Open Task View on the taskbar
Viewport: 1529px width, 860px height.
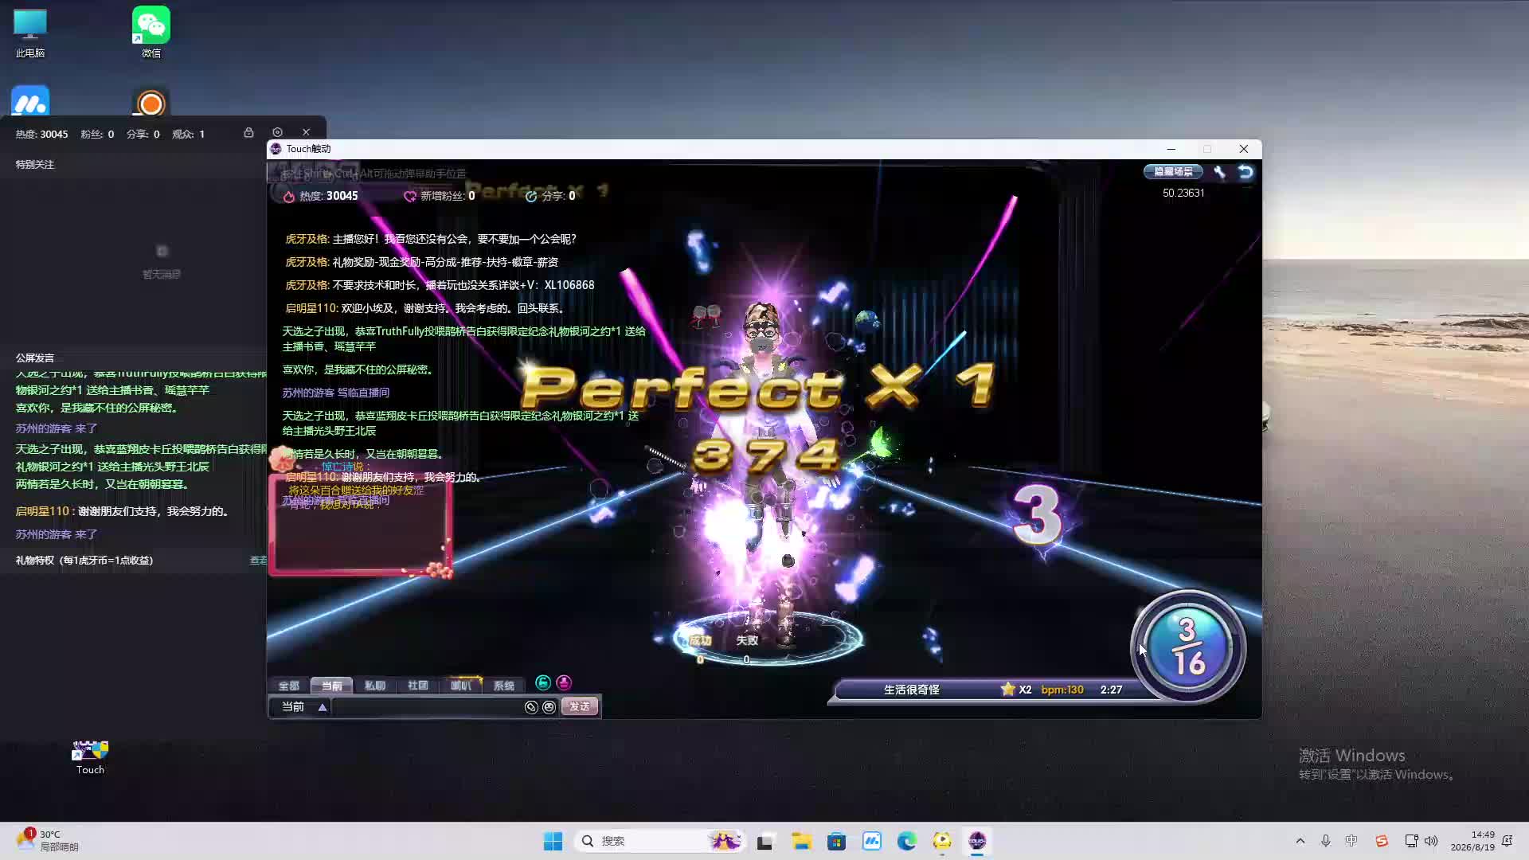click(765, 841)
